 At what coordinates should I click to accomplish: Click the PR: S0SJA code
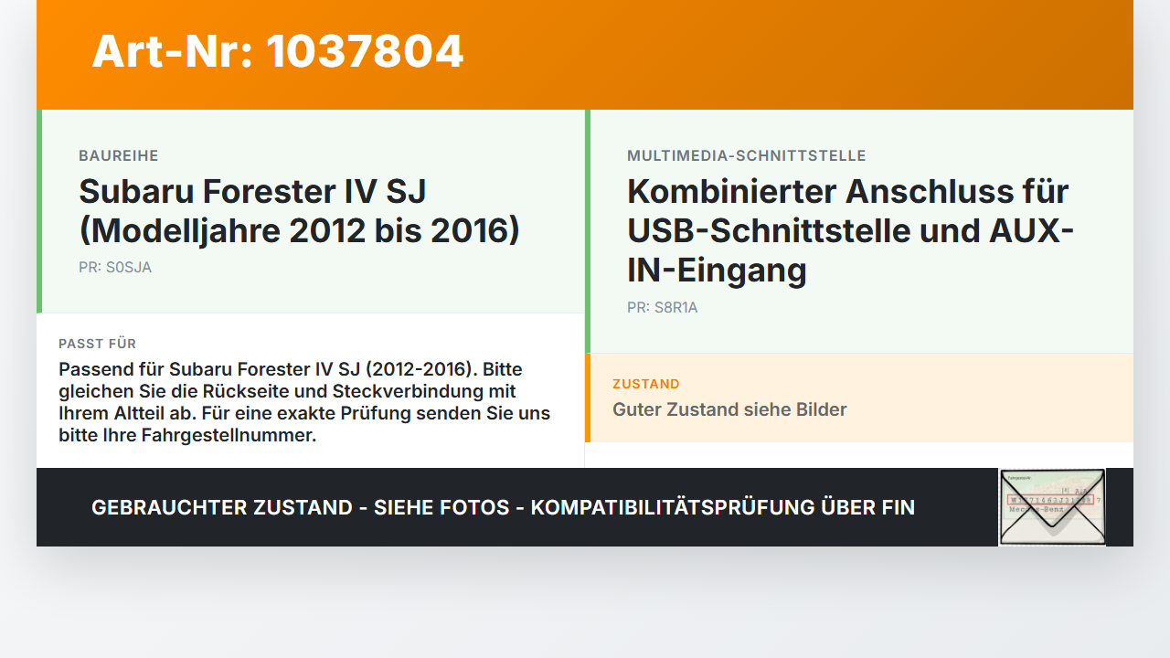click(115, 268)
